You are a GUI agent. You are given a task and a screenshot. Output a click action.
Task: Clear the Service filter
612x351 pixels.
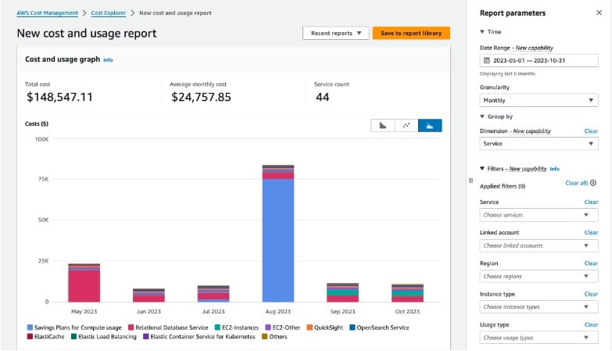point(591,202)
